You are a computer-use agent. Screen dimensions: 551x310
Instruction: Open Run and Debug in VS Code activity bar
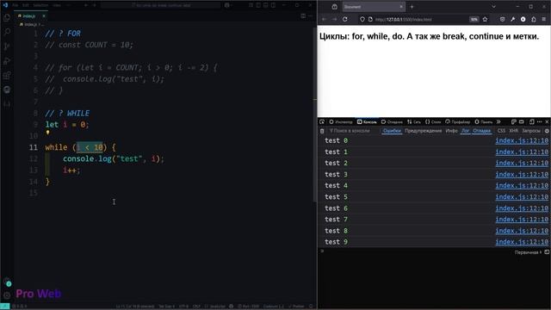(7, 61)
